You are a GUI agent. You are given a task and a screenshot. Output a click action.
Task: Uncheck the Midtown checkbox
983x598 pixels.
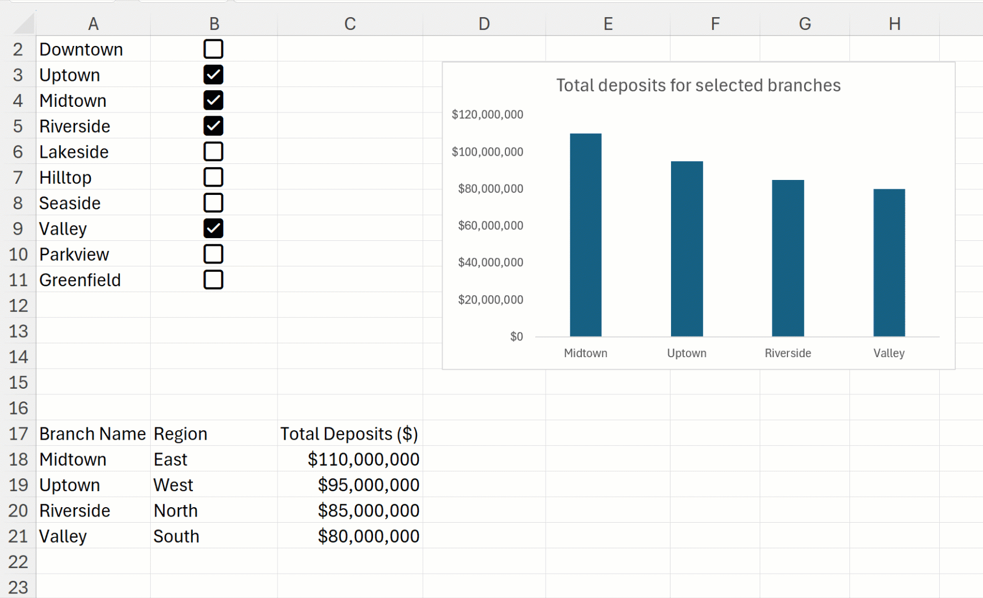(213, 100)
